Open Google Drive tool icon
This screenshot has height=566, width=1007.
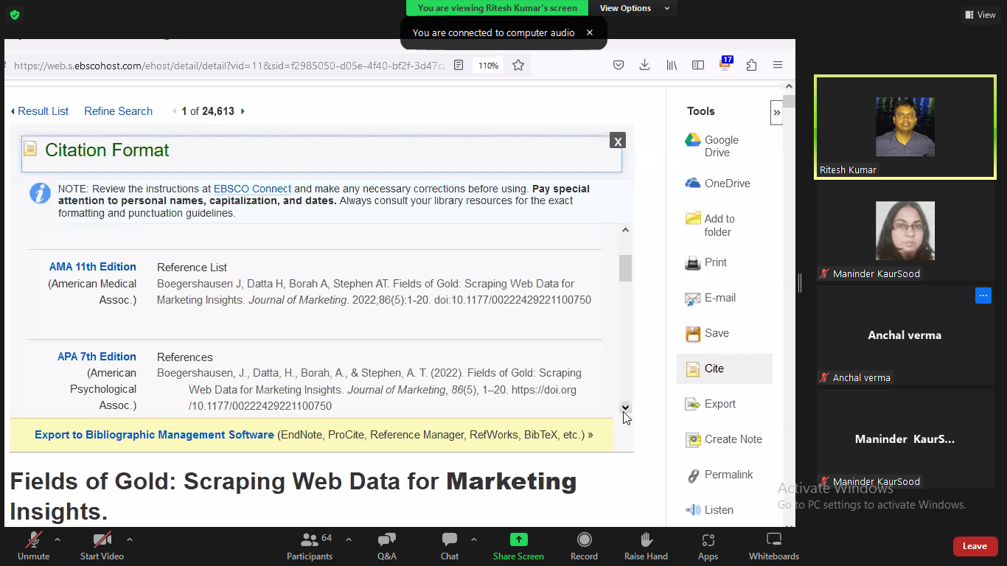click(x=693, y=141)
